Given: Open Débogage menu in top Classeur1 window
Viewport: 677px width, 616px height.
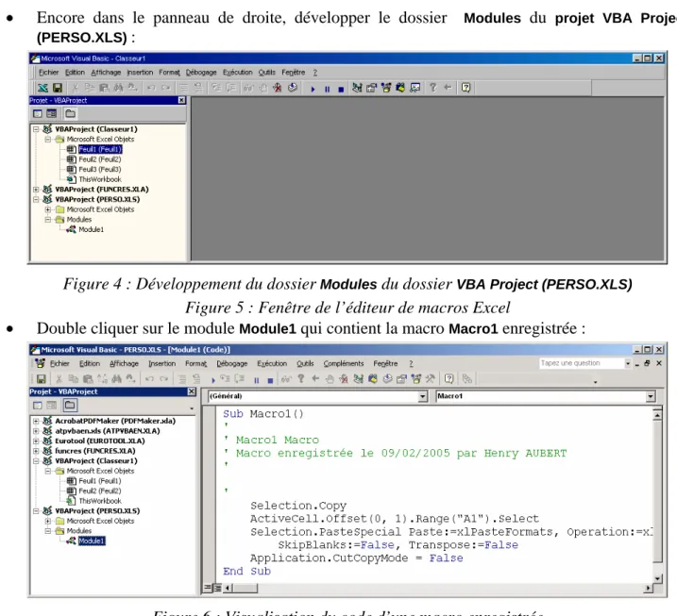Looking at the screenshot, I should (201, 72).
